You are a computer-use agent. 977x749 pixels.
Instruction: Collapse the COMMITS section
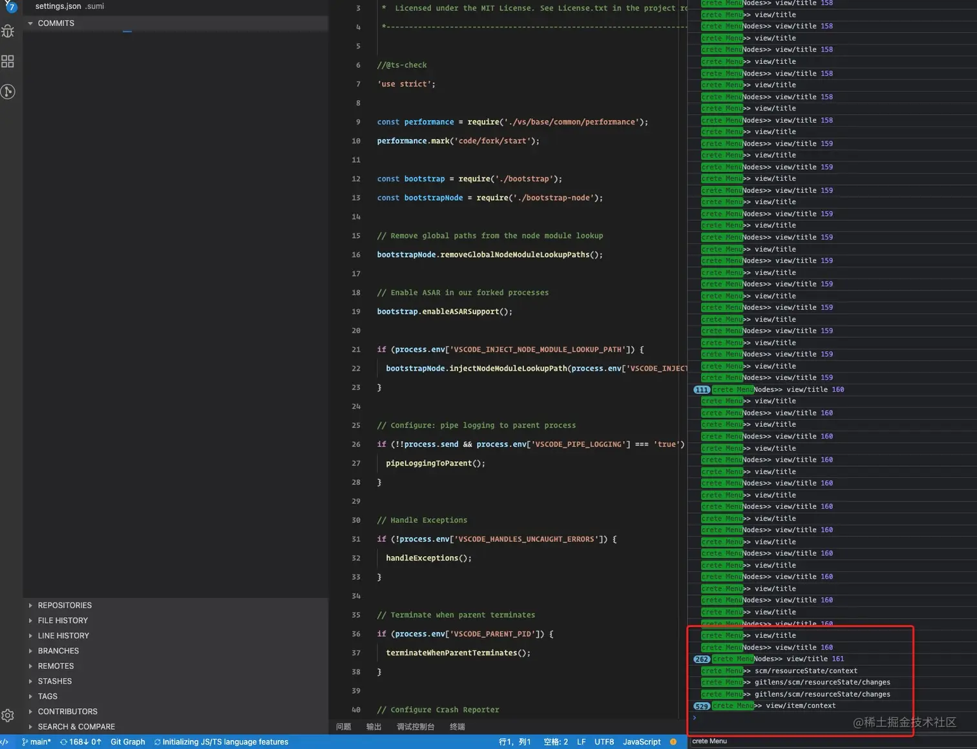[x=175, y=23]
